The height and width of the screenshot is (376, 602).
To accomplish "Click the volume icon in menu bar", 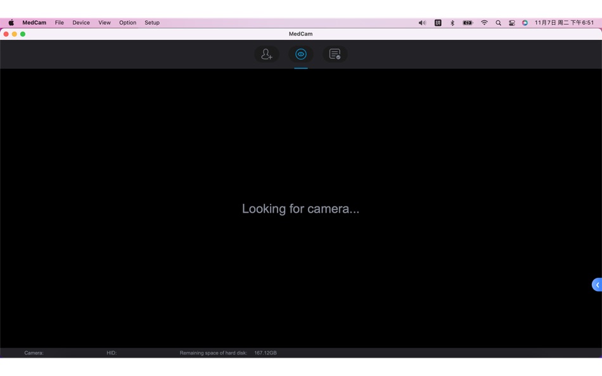I will click(x=422, y=23).
